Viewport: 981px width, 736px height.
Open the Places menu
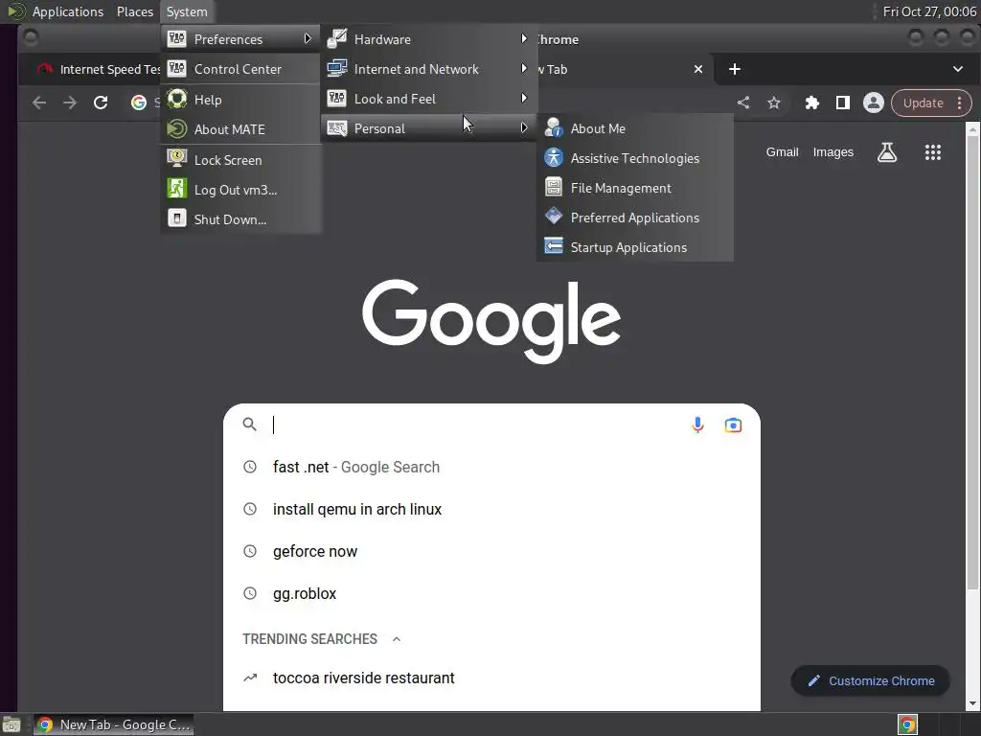click(x=134, y=11)
